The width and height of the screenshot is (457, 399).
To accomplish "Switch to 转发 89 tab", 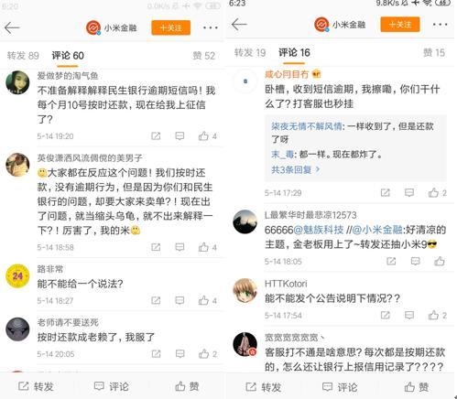I will coord(23,56).
